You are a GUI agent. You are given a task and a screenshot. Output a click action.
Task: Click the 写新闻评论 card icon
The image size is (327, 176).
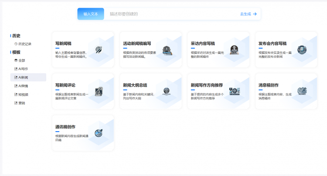click(x=99, y=91)
